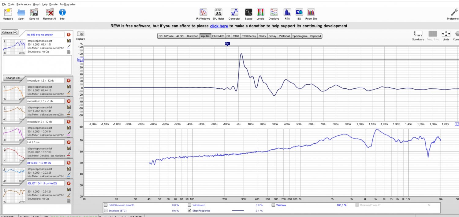Open the signal Generator tool
The height and width of the screenshot is (217, 459).
(x=234, y=14)
